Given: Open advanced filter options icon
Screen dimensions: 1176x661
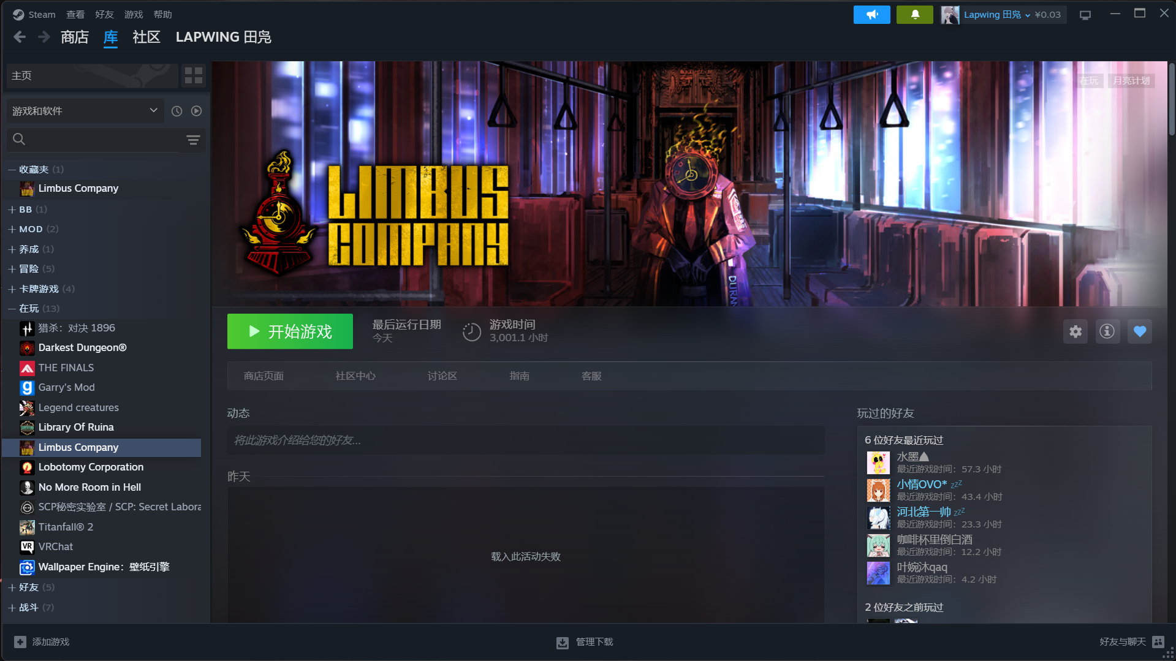Looking at the screenshot, I should (193, 140).
